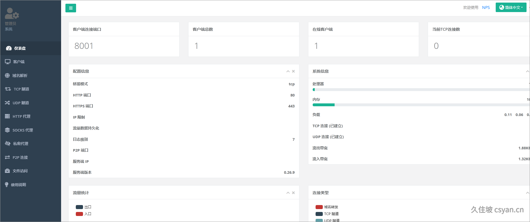
Task: Collapse the 系统信息 panel
Action: point(528,71)
